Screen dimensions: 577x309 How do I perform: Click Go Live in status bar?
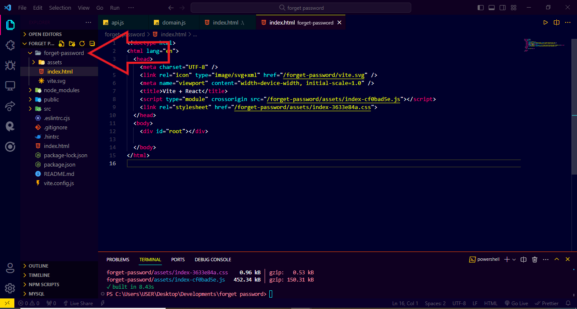click(516, 303)
